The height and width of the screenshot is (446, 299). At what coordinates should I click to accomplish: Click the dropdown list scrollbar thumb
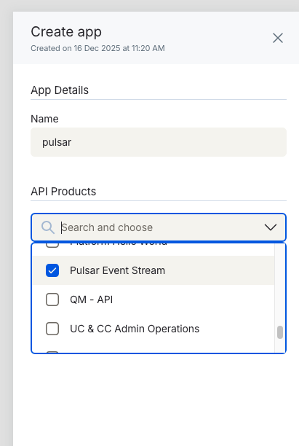click(x=280, y=332)
